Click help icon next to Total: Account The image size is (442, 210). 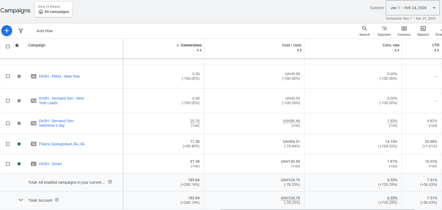[x=57, y=200]
